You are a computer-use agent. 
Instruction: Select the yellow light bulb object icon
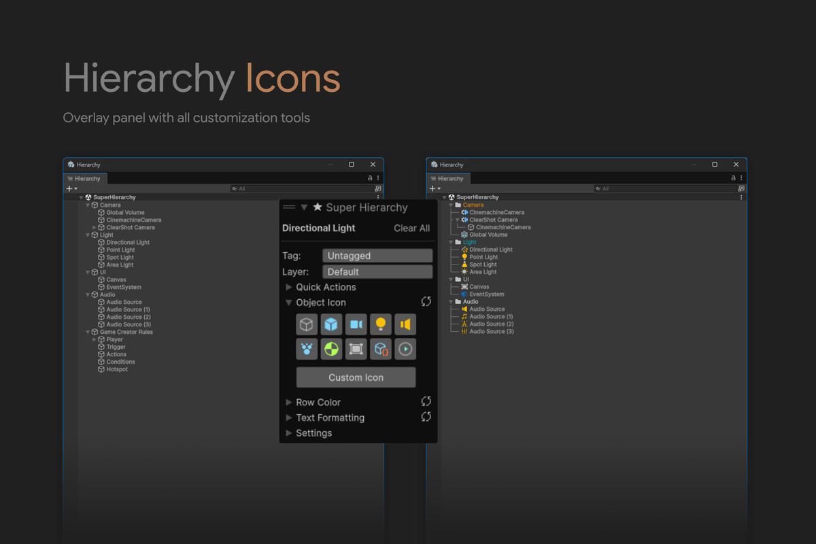point(380,324)
